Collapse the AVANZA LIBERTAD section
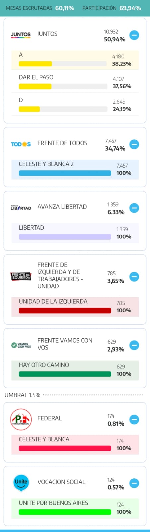Screen dimensions: 150x532 pos(134,208)
